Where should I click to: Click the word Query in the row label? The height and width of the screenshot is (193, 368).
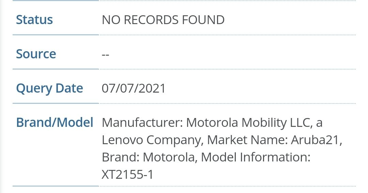(x=31, y=89)
